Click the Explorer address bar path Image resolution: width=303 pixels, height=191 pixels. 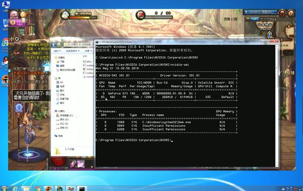79,44
